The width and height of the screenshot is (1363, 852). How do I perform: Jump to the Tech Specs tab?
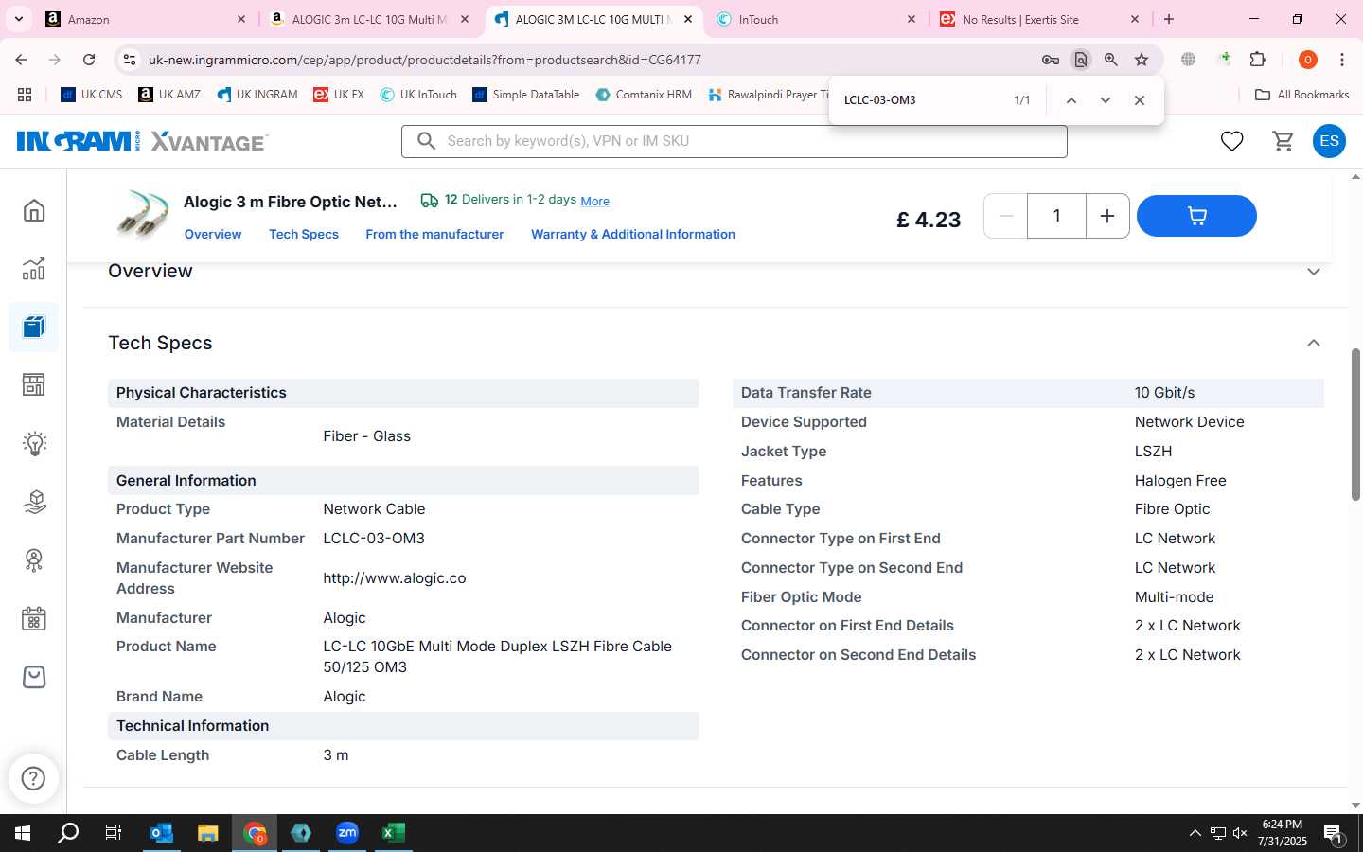pyautogui.click(x=304, y=234)
